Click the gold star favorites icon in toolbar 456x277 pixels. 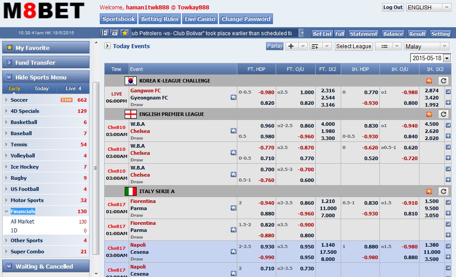point(125,33)
